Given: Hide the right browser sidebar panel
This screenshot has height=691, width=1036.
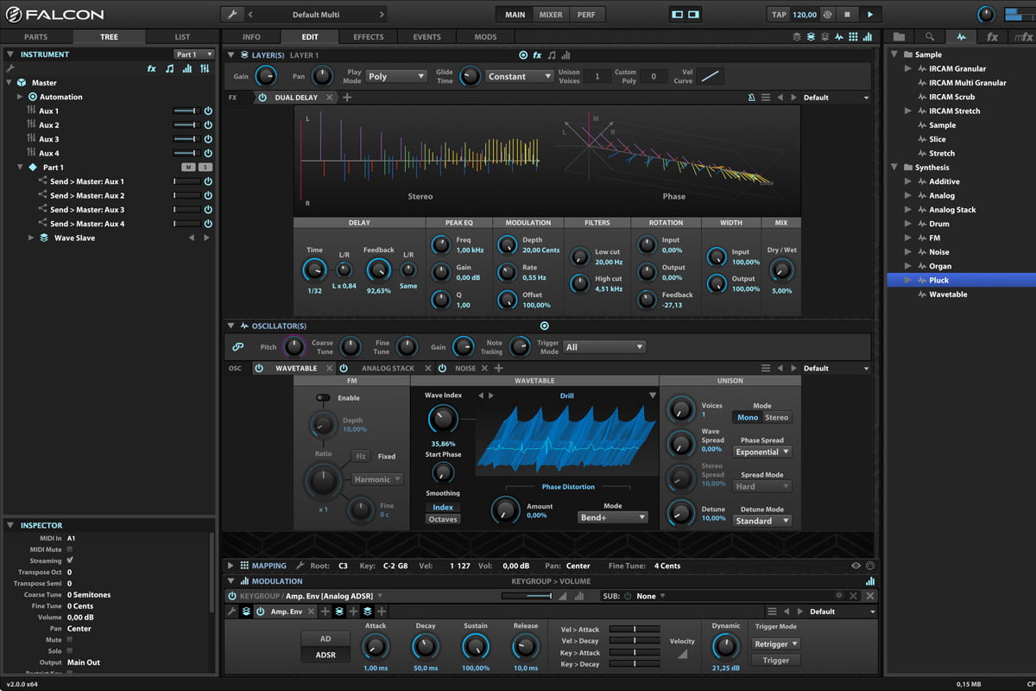Looking at the screenshot, I should click(x=693, y=15).
